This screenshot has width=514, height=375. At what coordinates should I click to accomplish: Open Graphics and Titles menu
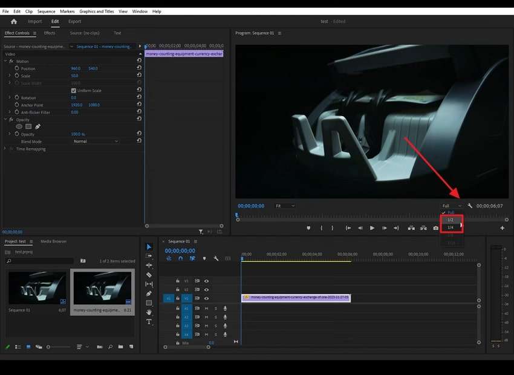point(97,11)
